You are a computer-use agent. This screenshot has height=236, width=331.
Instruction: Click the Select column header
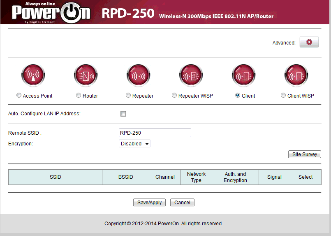306,177
